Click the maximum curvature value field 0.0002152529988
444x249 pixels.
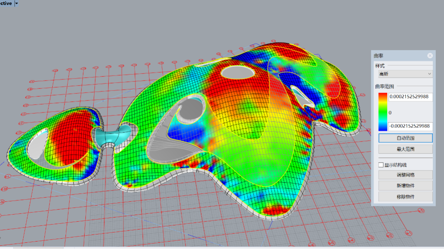pyautogui.click(x=410, y=97)
